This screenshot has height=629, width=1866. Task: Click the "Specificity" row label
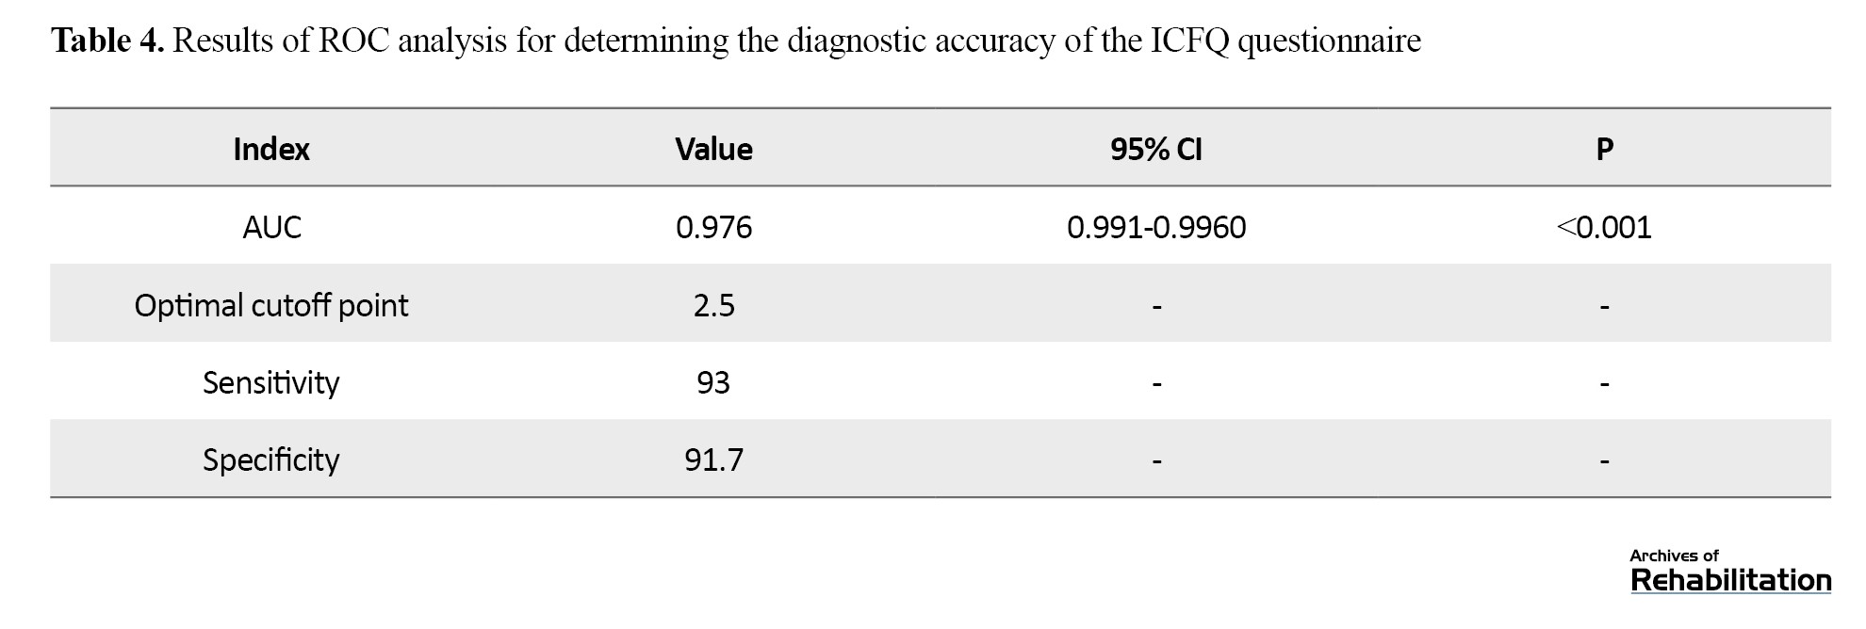(x=271, y=460)
